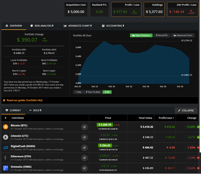Screen dimensions: 201x174
Task: Set chart range to Year To Date
Action: coord(93,92)
